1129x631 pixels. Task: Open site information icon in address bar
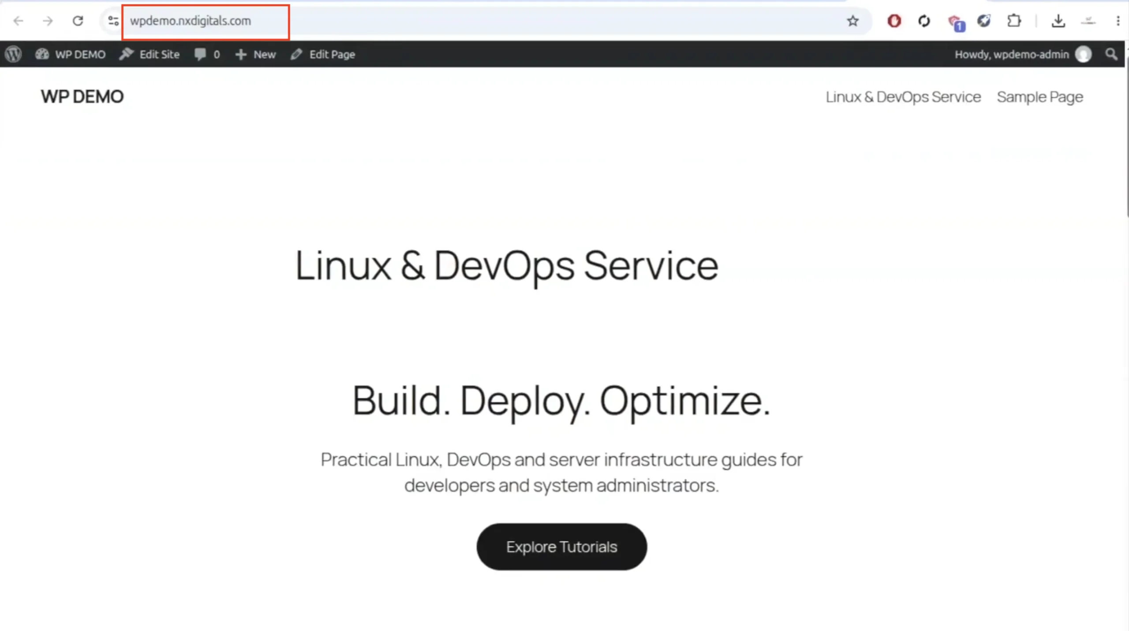click(x=113, y=21)
